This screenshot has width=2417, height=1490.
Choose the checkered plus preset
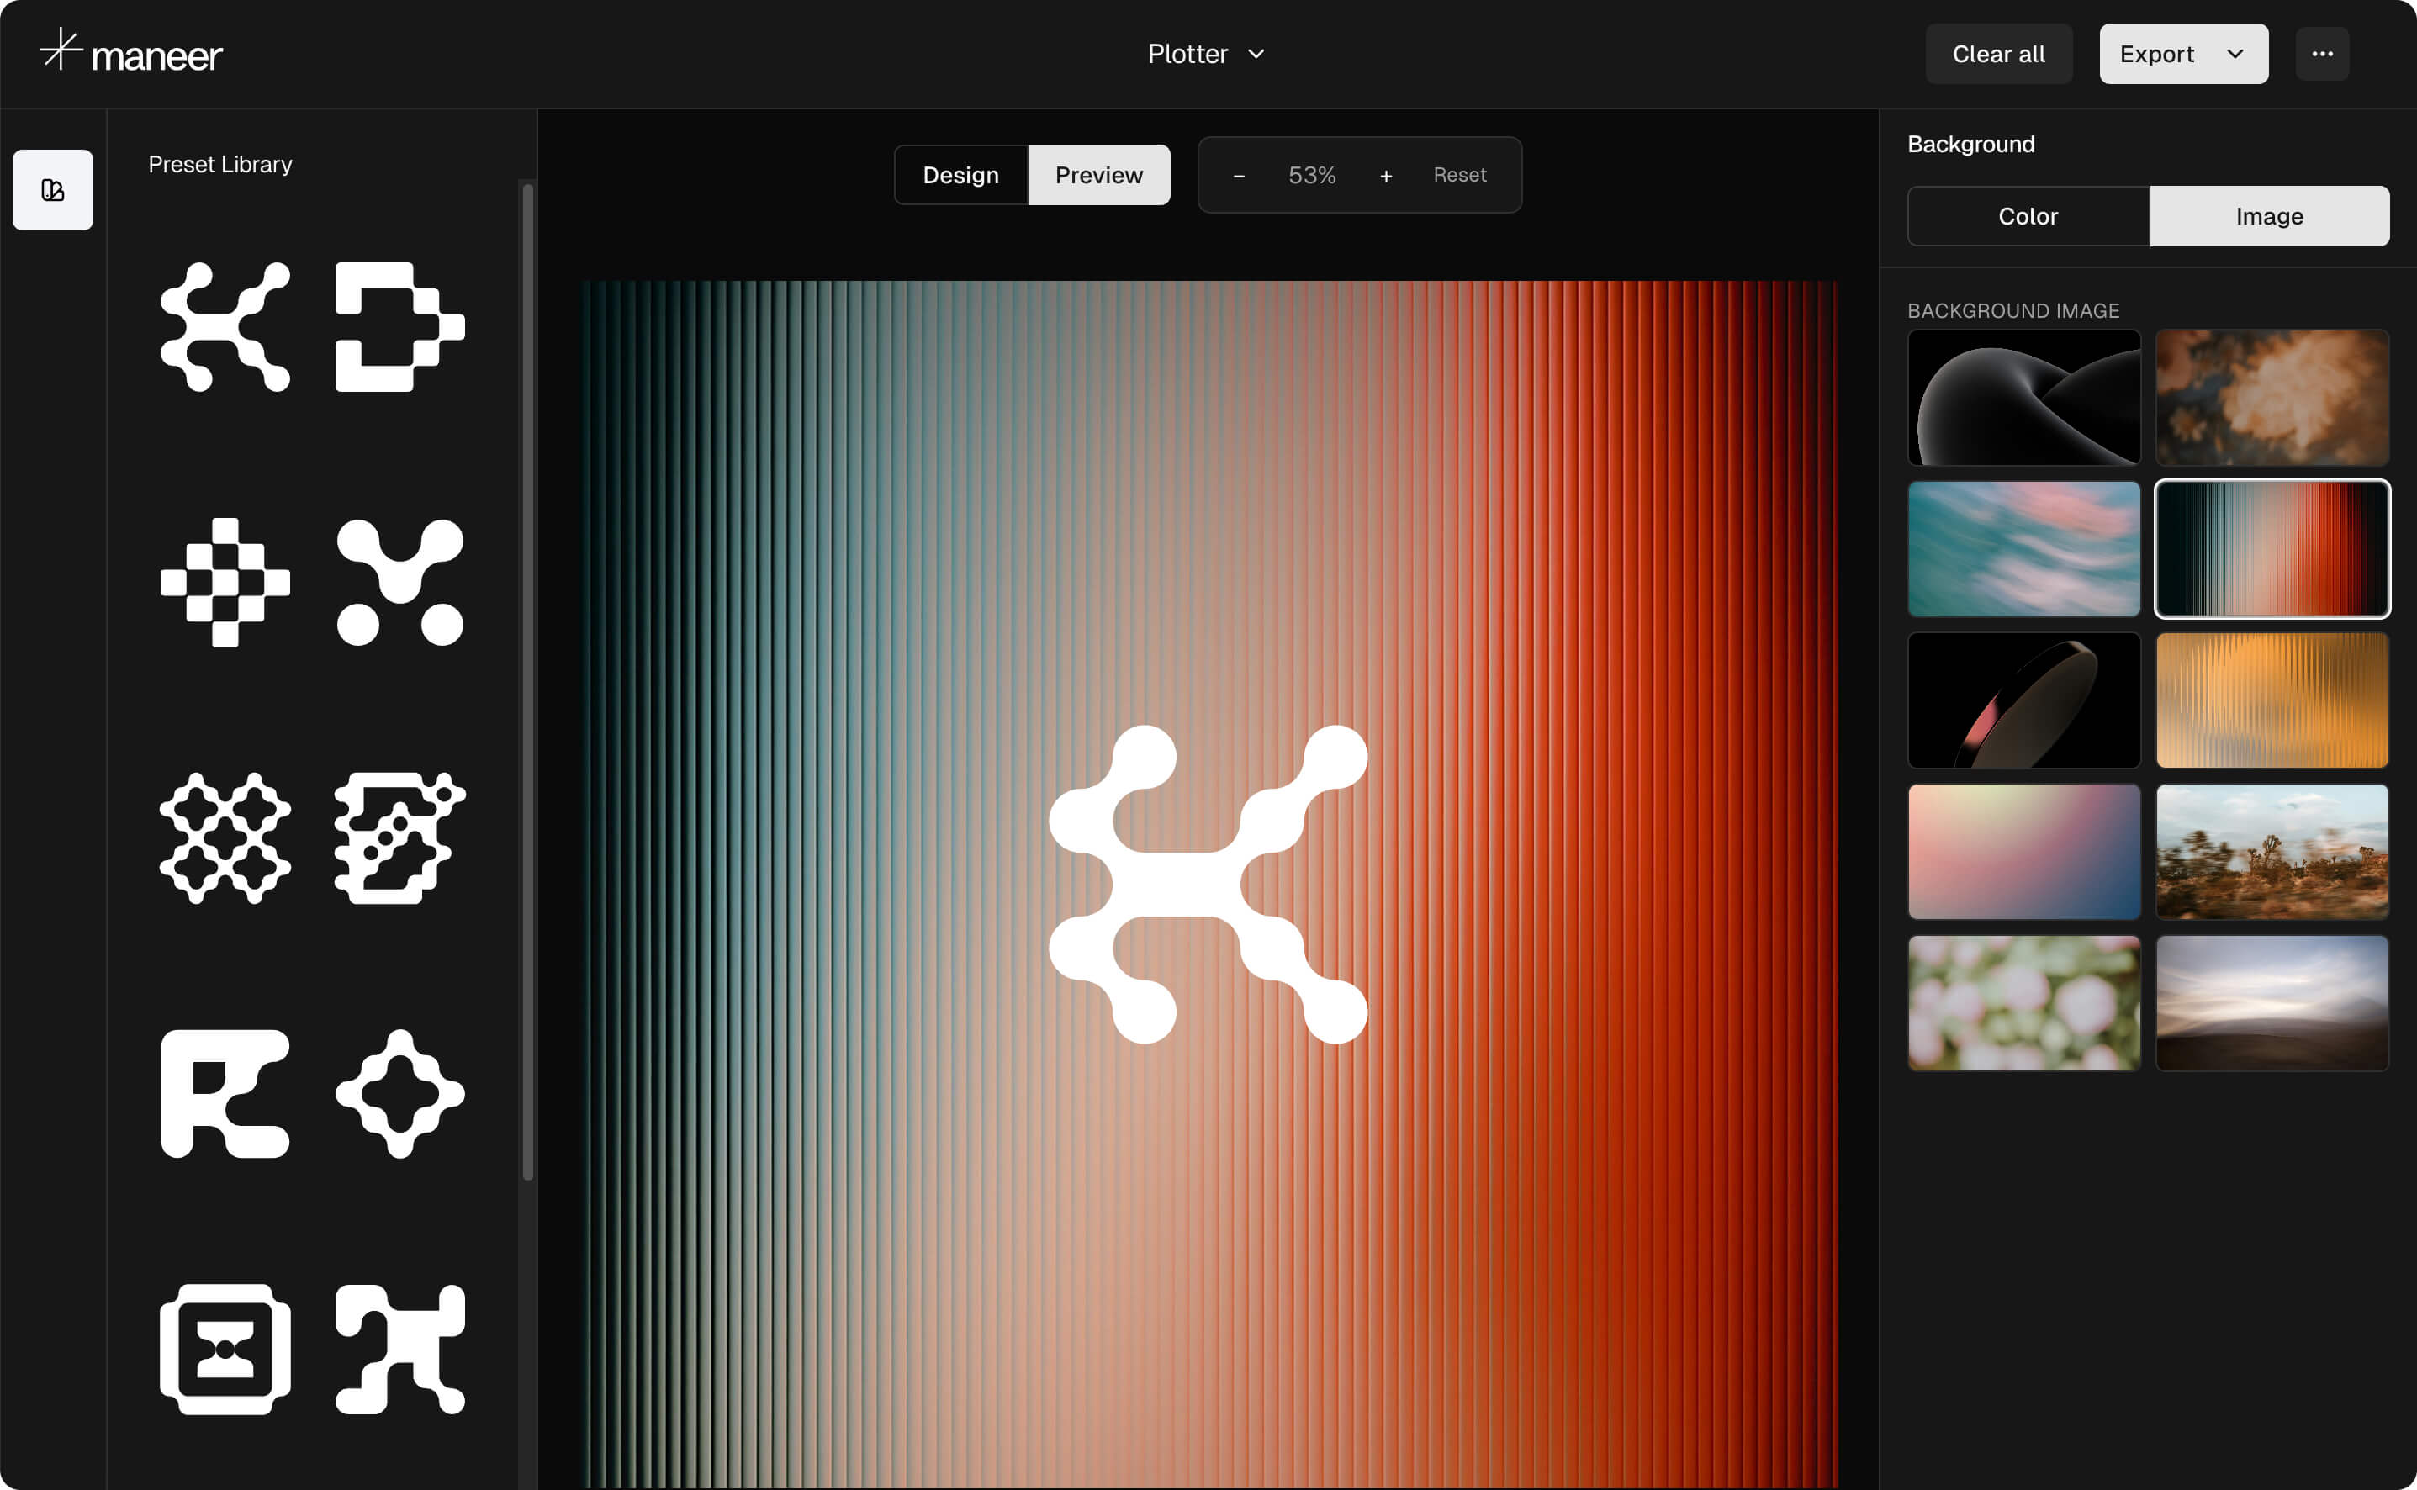point(225,581)
